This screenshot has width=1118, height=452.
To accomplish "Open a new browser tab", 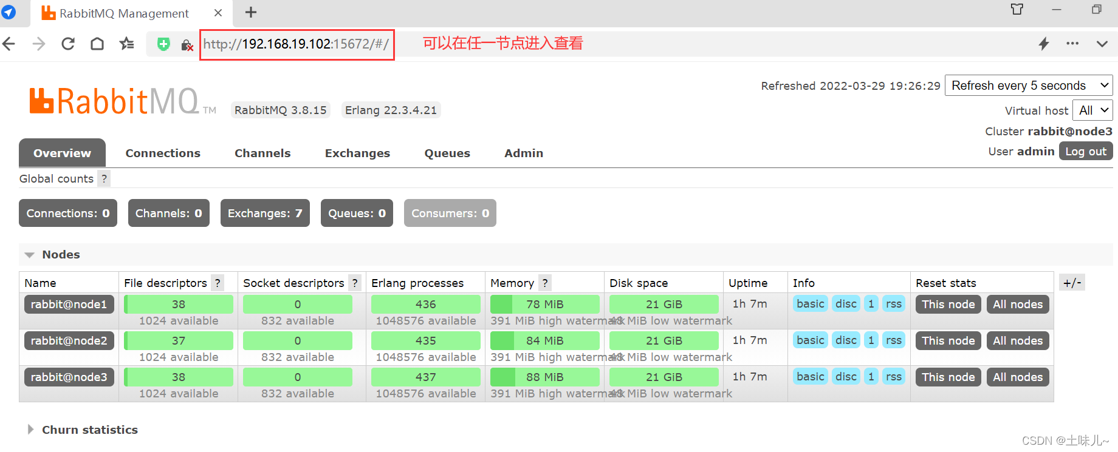I will point(250,12).
